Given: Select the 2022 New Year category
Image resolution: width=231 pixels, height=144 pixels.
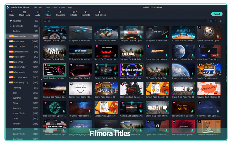Looking at the screenshot, I should [x=23, y=77].
